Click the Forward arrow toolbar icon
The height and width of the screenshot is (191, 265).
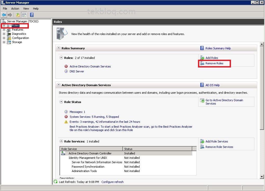coord(10,15)
